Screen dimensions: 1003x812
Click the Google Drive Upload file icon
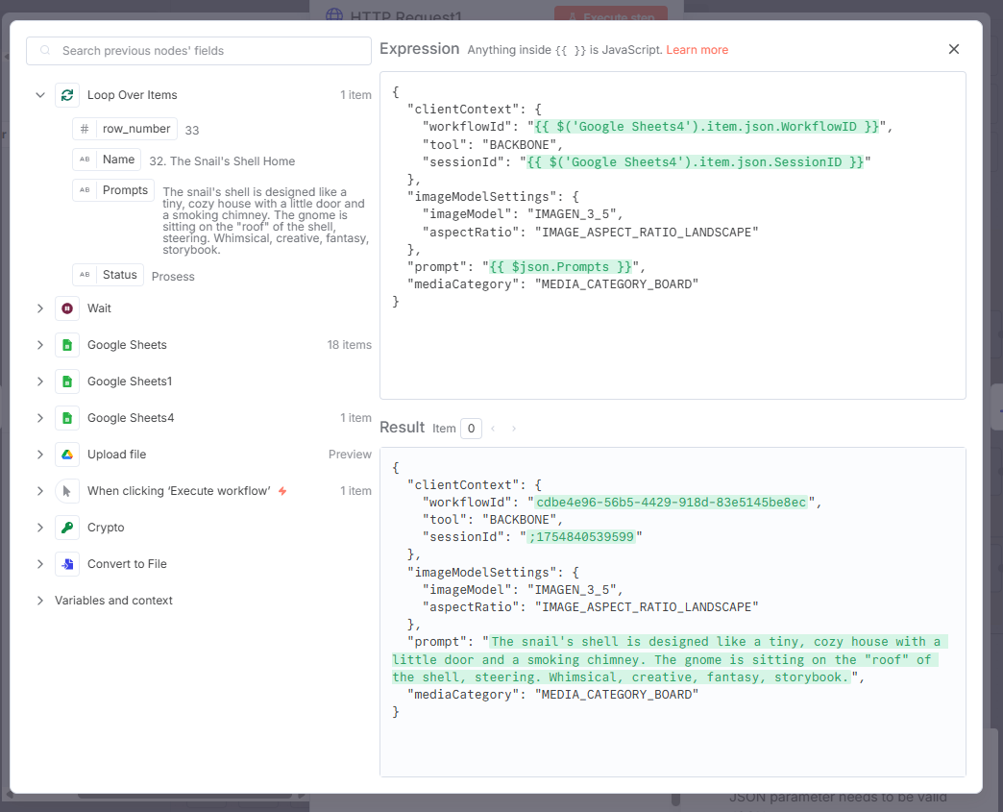click(x=66, y=455)
